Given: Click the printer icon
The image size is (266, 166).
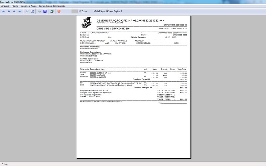Looking at the screenshot, I should (39, 11).
